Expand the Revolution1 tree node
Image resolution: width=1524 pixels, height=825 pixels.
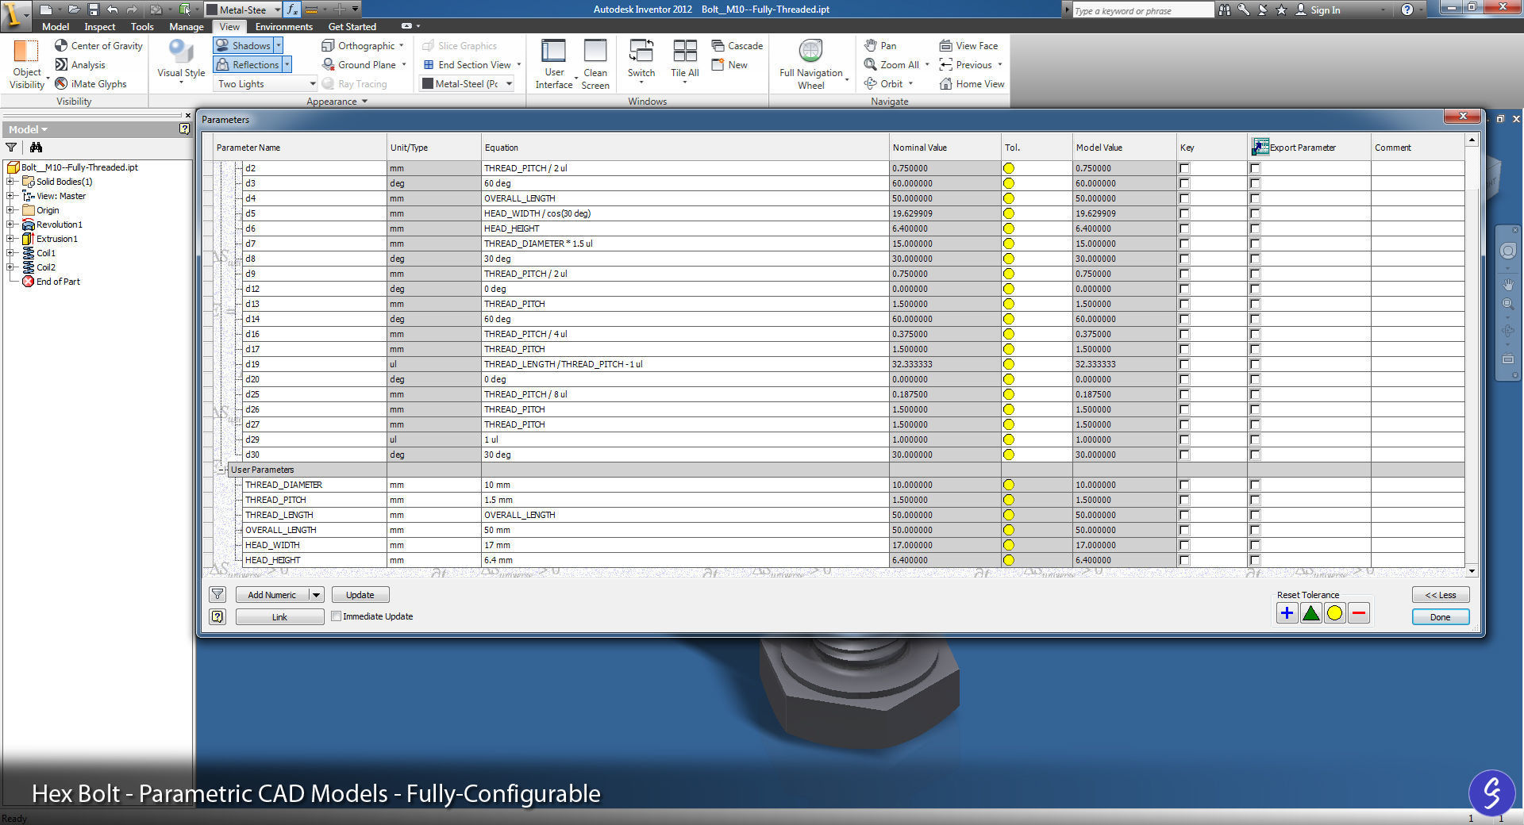10,224
